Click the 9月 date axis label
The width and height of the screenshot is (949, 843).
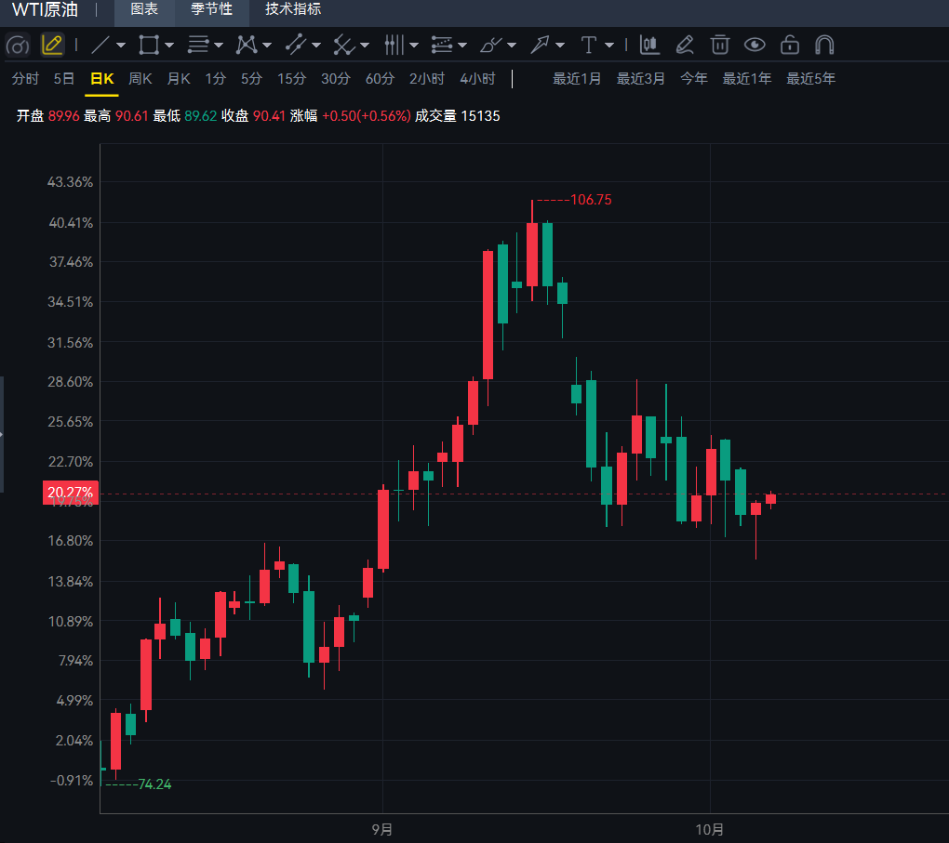click(382, 830)
